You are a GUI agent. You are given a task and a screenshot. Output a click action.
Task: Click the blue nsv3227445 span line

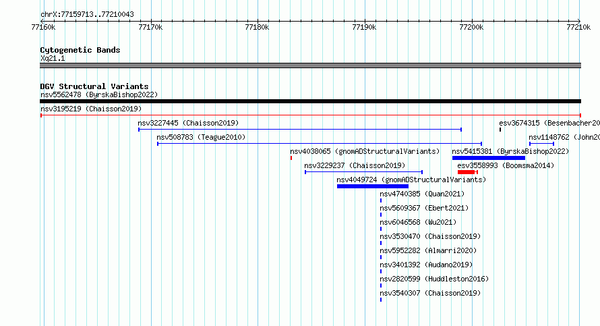click(300, 130)
